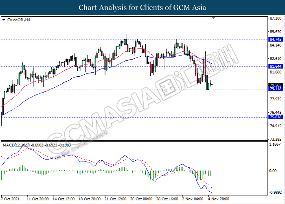The width and height of the screenshot is (285, 204).
Task: Click the MACD(12,26,9) indicator label
Action: [37, 145]
